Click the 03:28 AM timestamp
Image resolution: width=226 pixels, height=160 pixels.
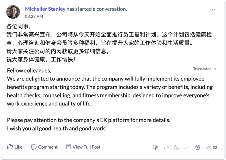34,16
